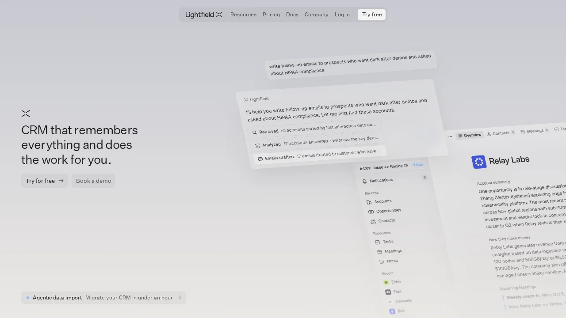The image size is (566, 318).
Task: Switch to the Meetings tab with 5 meetings
Action: point(534,131)
